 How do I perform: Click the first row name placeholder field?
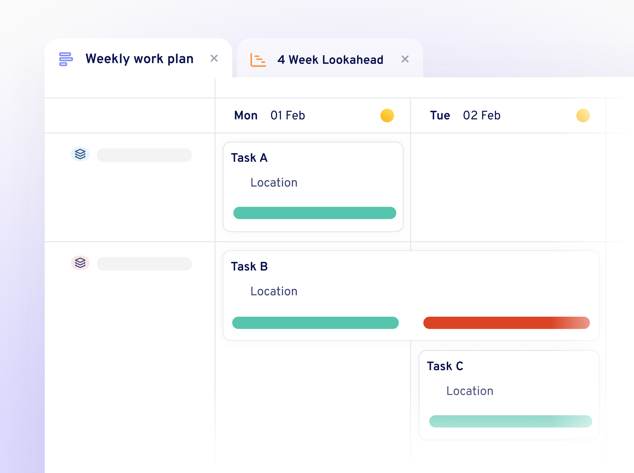144,155
